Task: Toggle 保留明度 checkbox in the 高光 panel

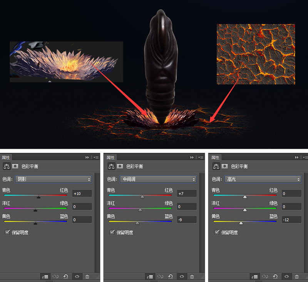Action: pos(217,232)
